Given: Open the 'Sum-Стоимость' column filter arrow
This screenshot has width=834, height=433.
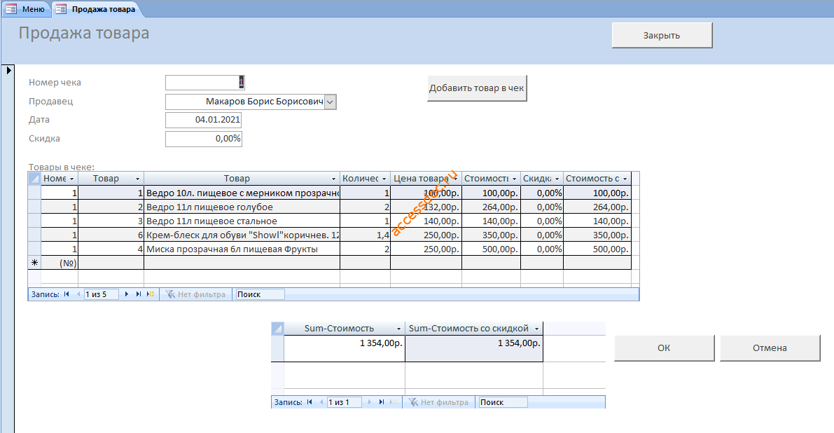Looking at the screenshot, I should 399,329.
